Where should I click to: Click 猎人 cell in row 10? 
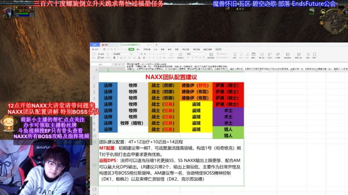[x=228, y=136]
